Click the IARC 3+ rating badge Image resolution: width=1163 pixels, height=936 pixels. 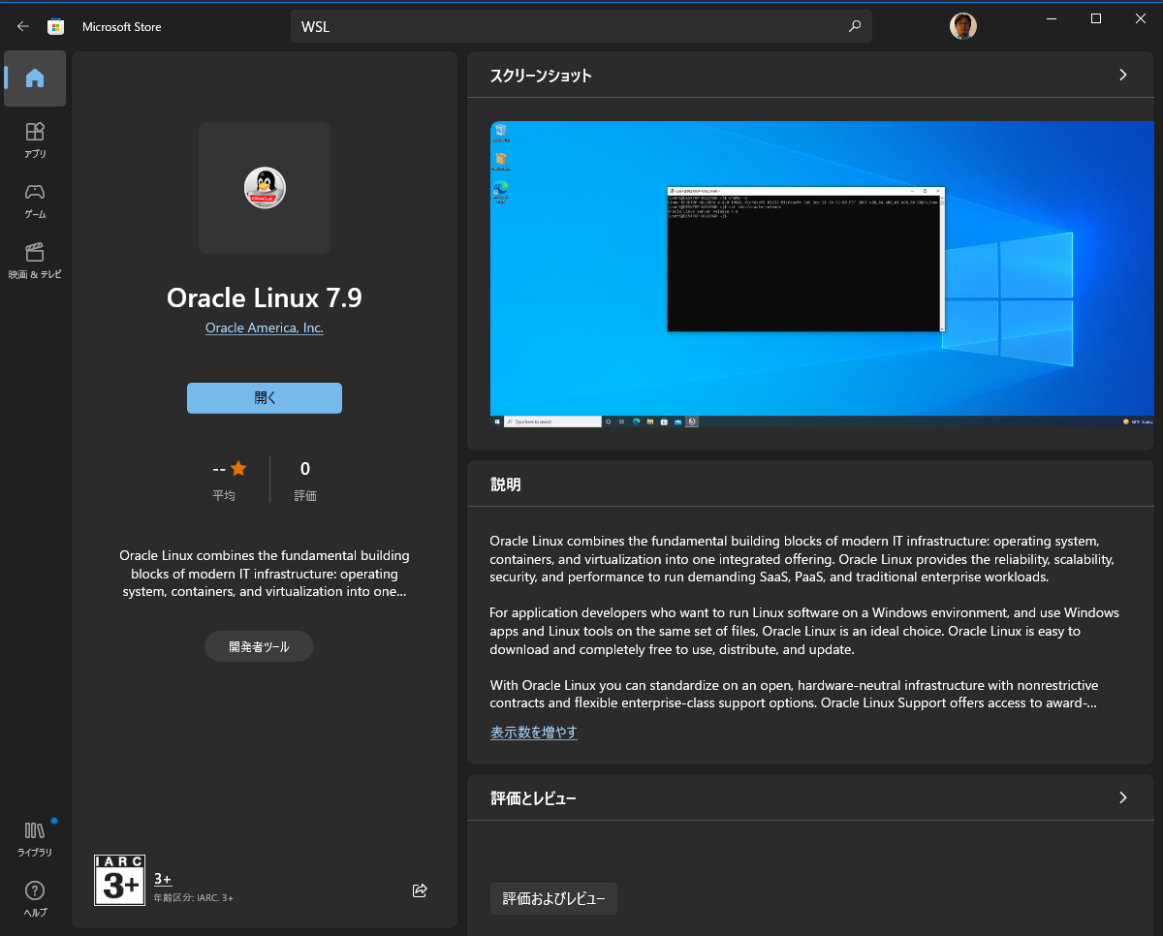pos(119,880)
